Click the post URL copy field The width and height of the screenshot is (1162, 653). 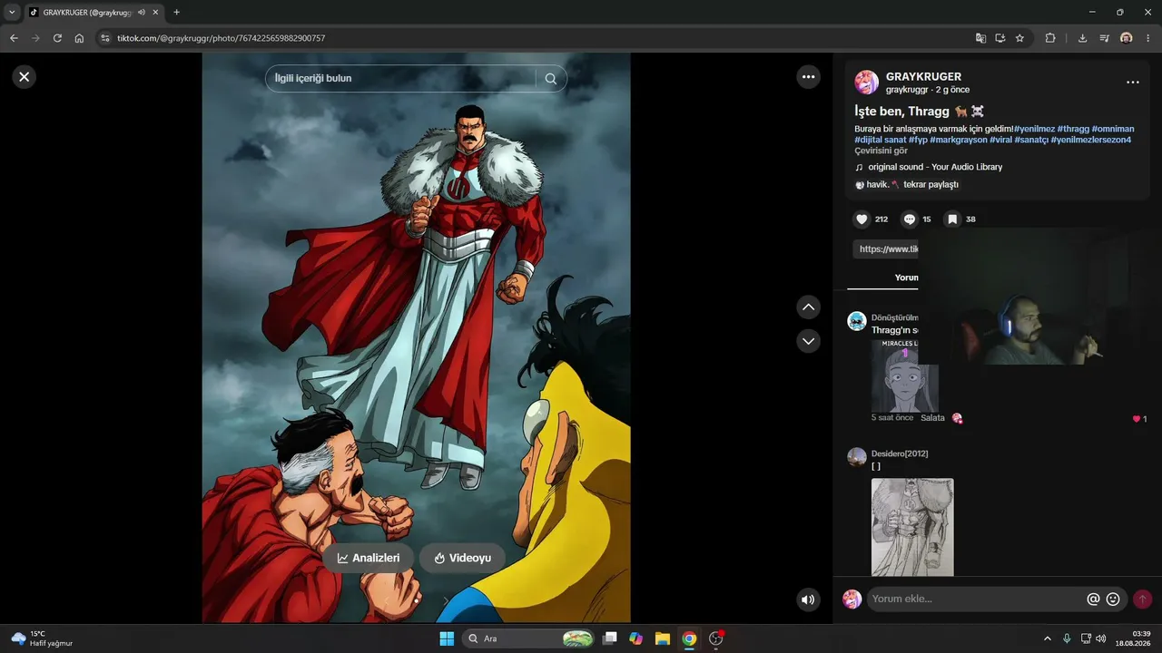pyautogui.click(x=886, y=249)
